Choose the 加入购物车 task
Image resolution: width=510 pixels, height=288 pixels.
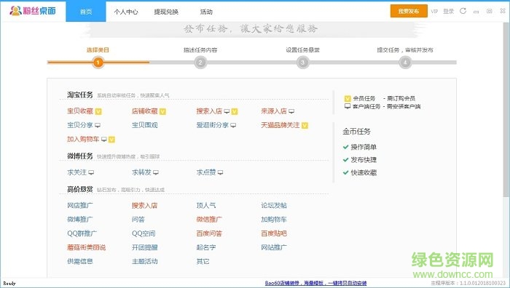coord(83,139)
